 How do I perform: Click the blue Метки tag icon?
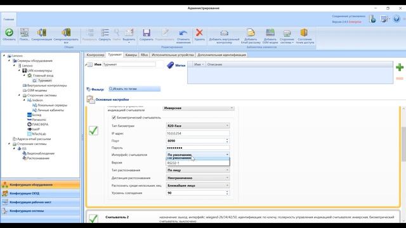coord(170,65)
